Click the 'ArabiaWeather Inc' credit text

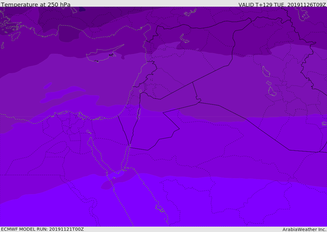[x=304, y=229]
